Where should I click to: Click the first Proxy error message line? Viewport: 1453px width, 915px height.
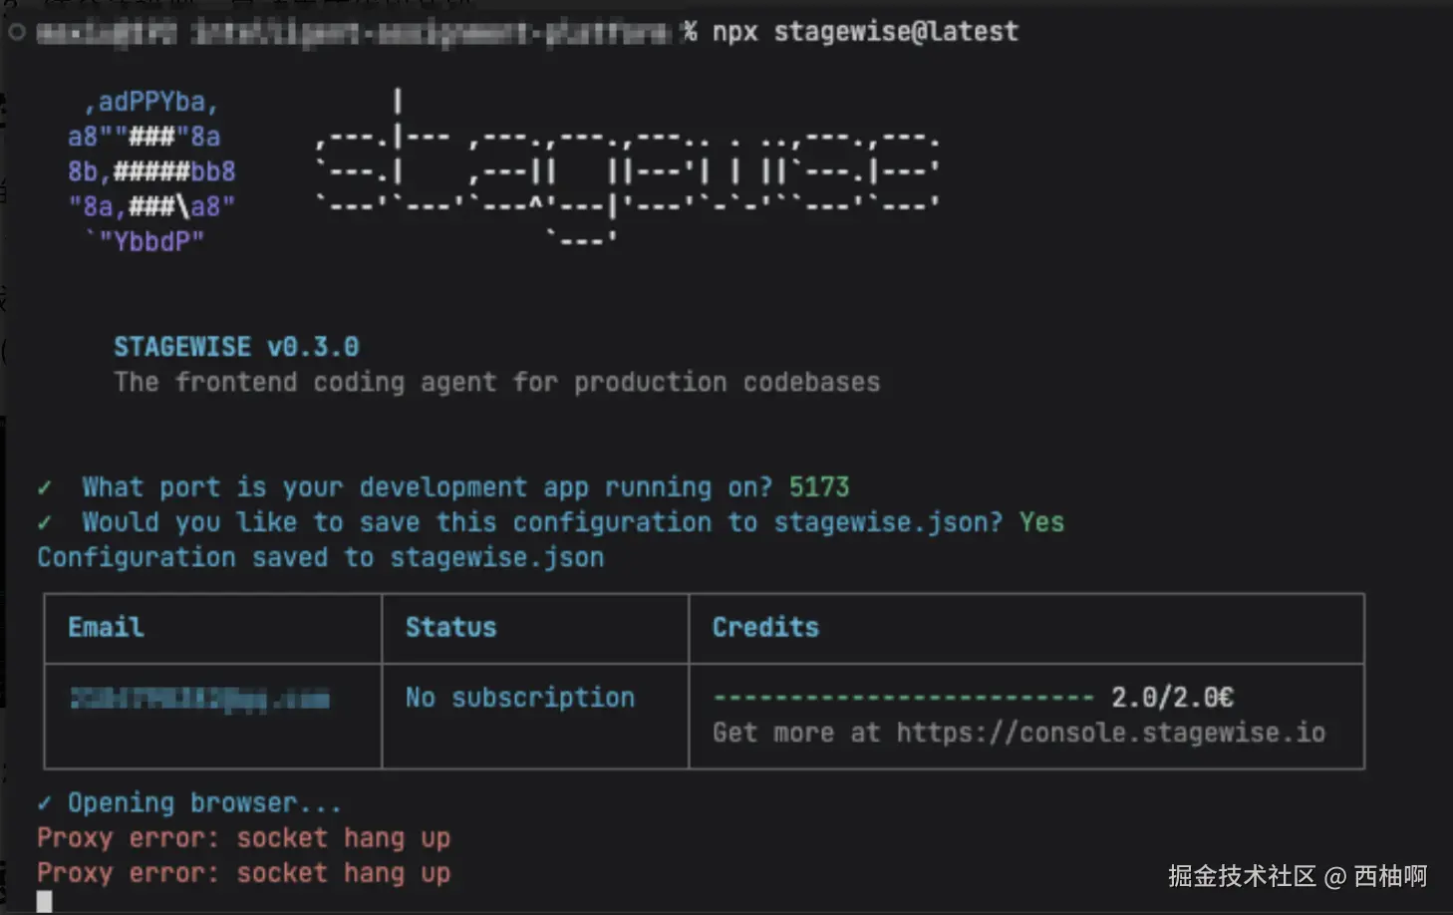tap(243, 838)
